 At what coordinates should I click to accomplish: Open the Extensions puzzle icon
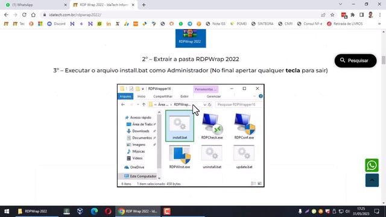352,14
